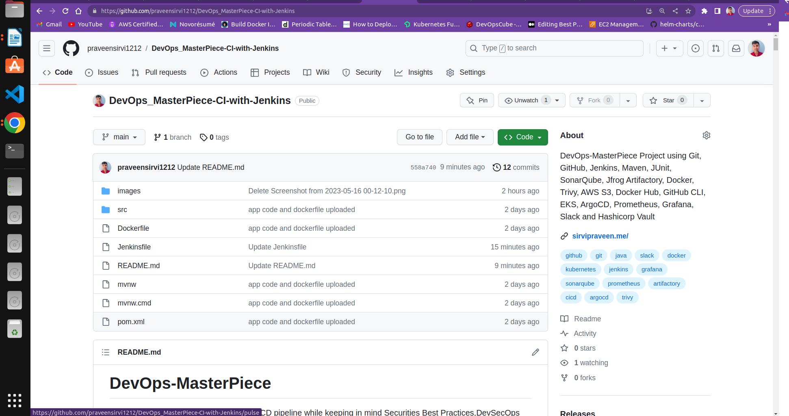Open the DevOpsCube bookmark
Image resolution: width=789 pixels, height=416 pixels.
(494, 24)
